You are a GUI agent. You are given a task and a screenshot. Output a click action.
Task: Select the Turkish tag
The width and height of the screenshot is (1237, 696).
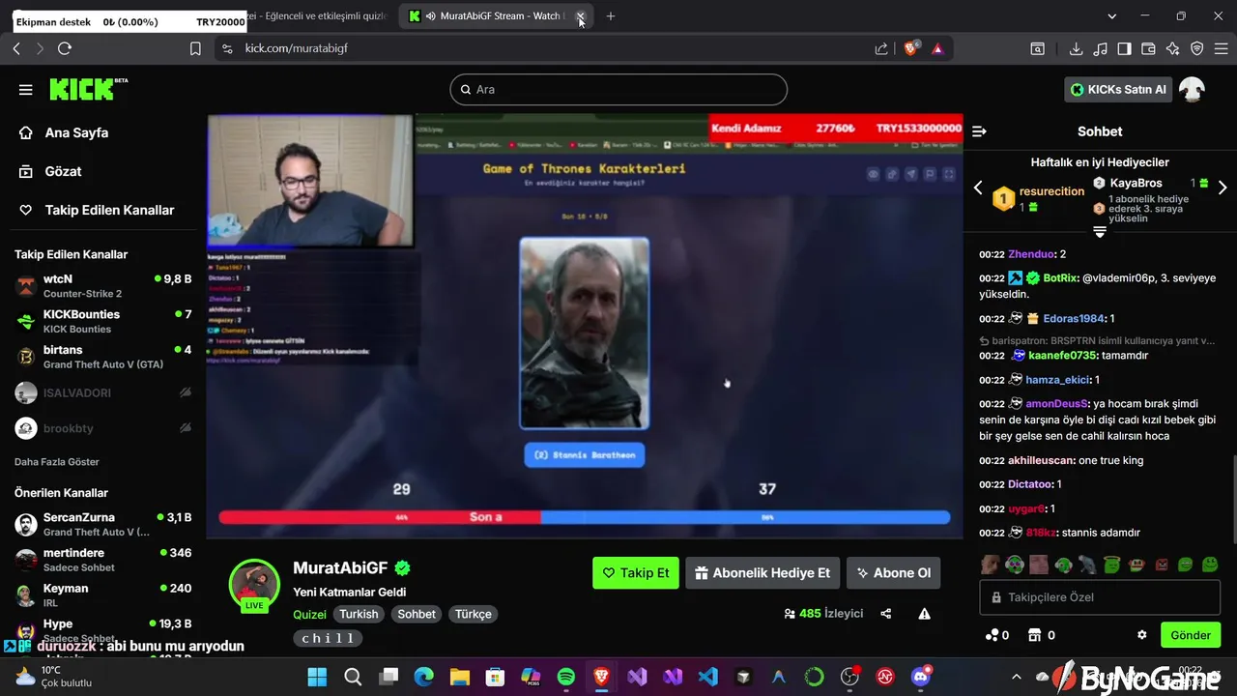(359, 614)
